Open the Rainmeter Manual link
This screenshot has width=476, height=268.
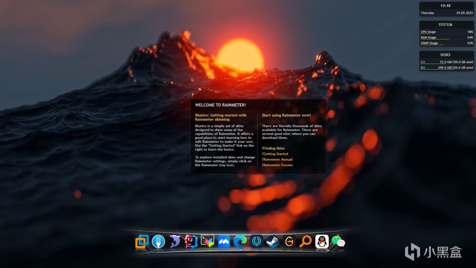pyautogui.click(x=278, y=159)
